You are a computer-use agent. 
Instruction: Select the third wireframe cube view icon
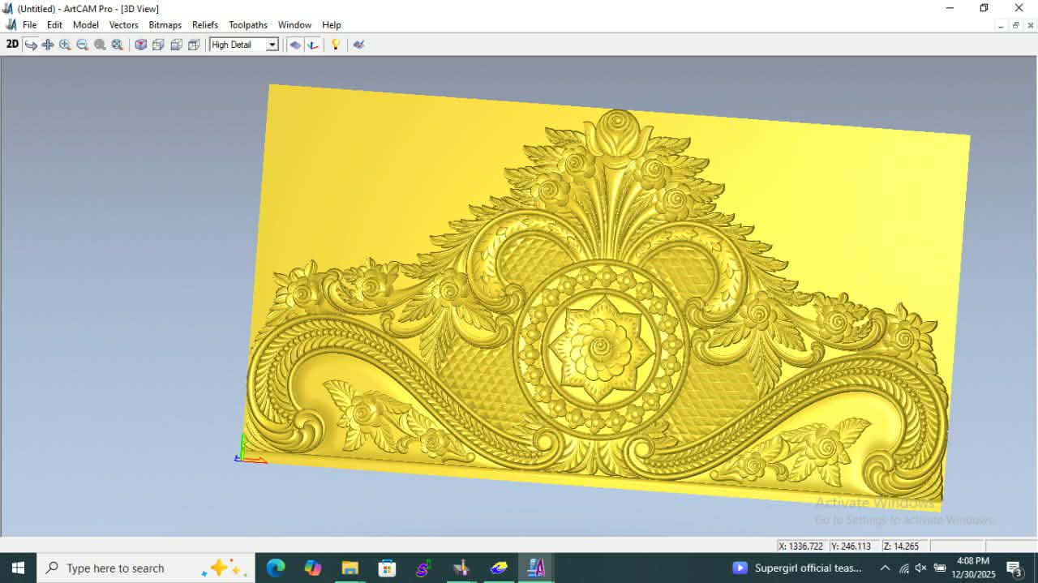click(176, 45)
